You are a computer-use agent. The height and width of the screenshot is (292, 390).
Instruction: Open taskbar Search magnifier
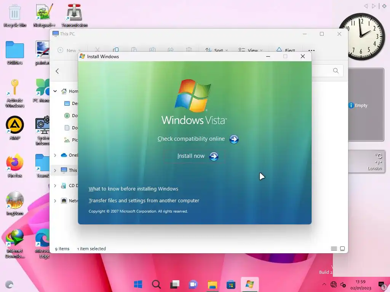[156, 284]
